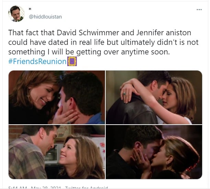
Task: Follow the #FriendsReunion hashtag link
Action: pyautogui.click(x=37, y=61)
